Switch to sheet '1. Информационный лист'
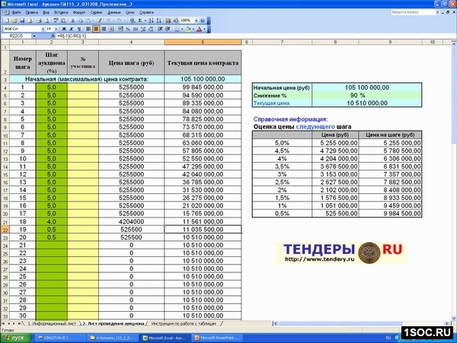 (52, 323)
